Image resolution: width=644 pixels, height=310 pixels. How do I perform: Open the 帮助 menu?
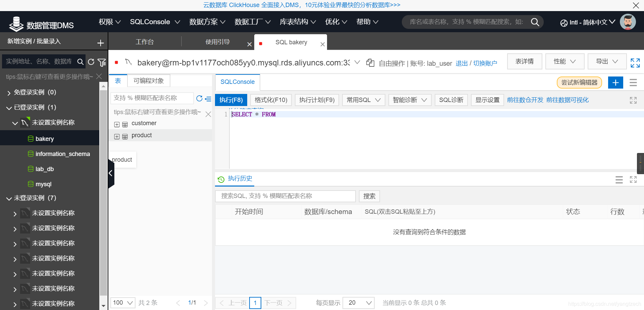coord(367,22)
